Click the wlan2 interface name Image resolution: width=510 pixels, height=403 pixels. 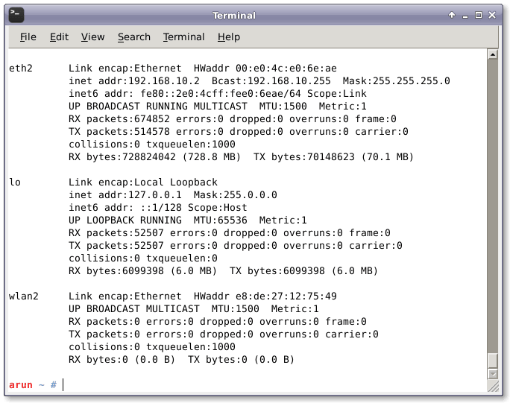(23, 296)
